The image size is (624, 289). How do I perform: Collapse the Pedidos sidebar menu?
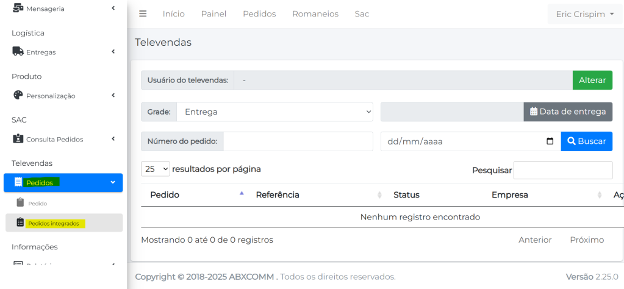pos(113,182)
